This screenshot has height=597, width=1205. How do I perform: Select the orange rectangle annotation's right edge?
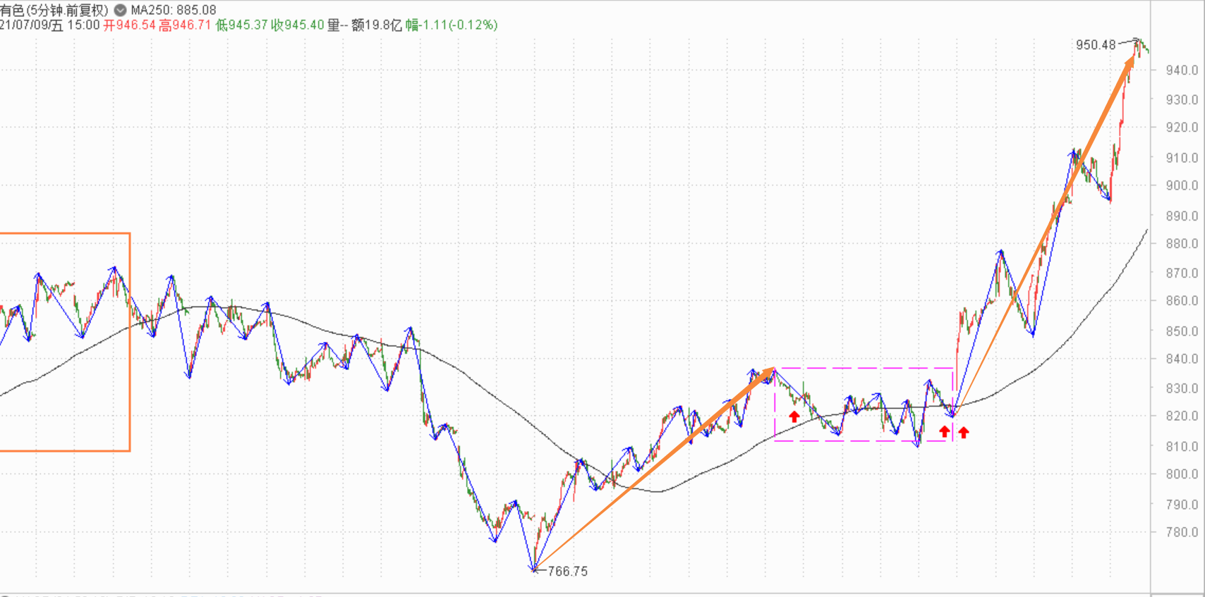(x=130, y=342)
